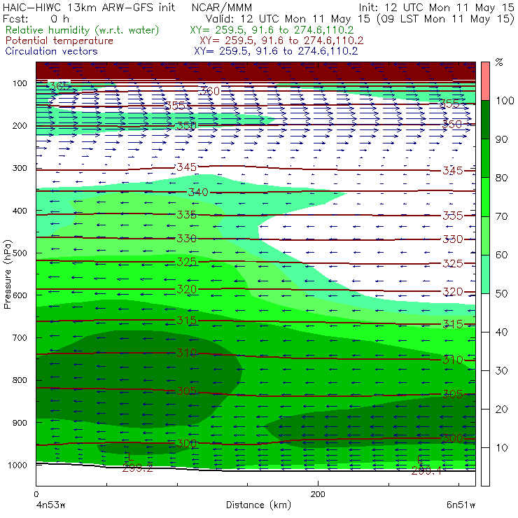Click the title 'HAIC-HIWC 13km ARW-GFS init'
This screenshot has width=518, height=518.
[89, 7]
